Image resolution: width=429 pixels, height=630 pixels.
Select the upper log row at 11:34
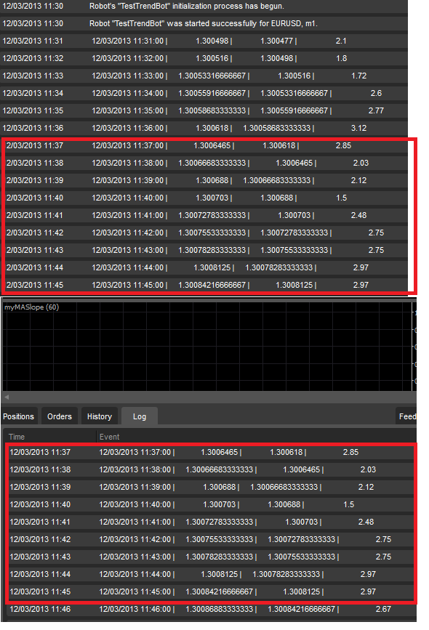point(204,93)
